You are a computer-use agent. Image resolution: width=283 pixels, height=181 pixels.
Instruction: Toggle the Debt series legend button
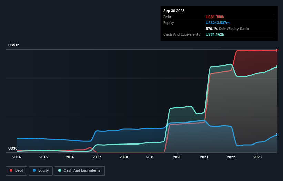tap(17, 171)
